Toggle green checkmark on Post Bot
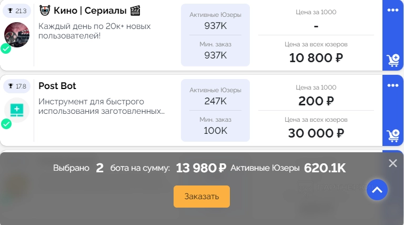 tap(6, 124)
